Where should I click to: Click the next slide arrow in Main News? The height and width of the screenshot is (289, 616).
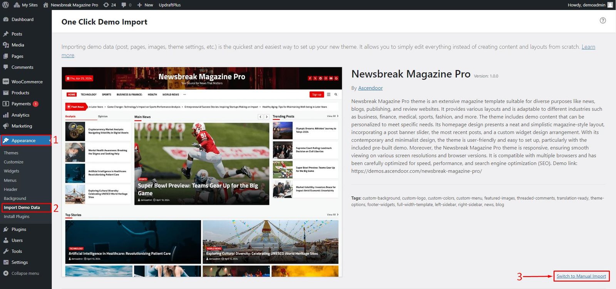click(x=266, y=117)
